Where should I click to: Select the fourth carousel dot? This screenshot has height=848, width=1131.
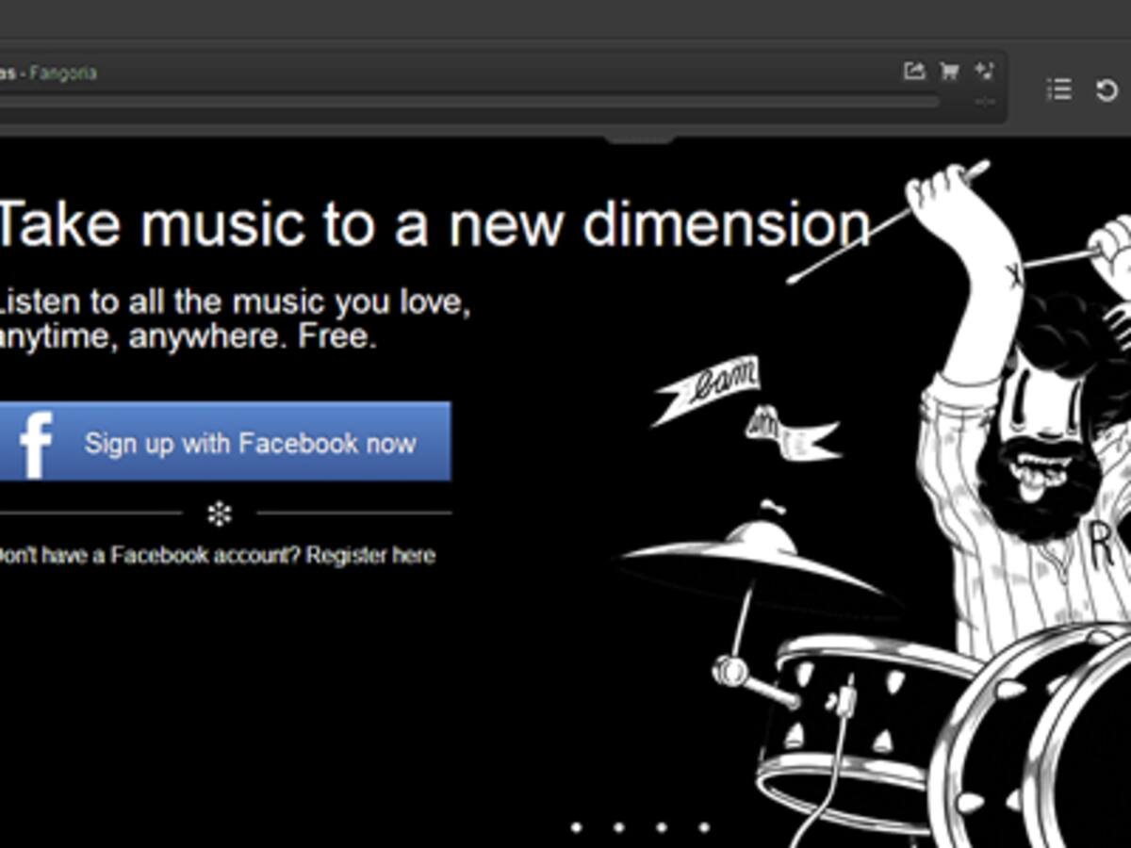(704, 827)
